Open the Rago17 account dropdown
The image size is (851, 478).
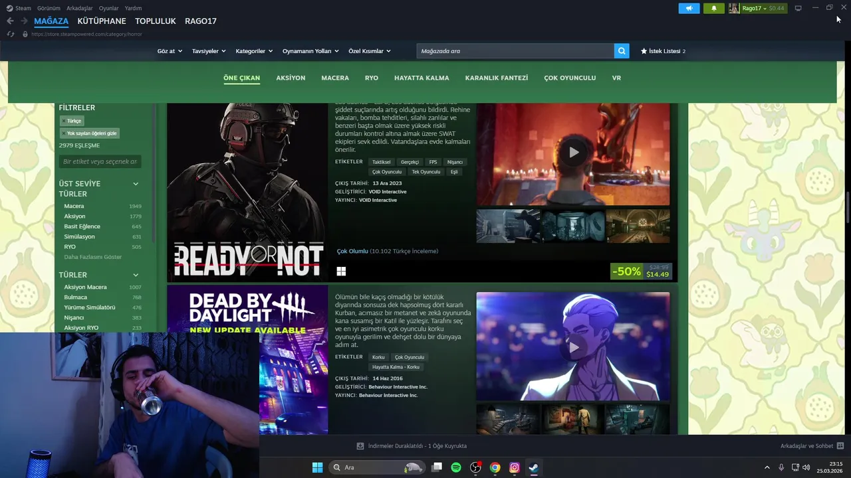tap(755, 8)
